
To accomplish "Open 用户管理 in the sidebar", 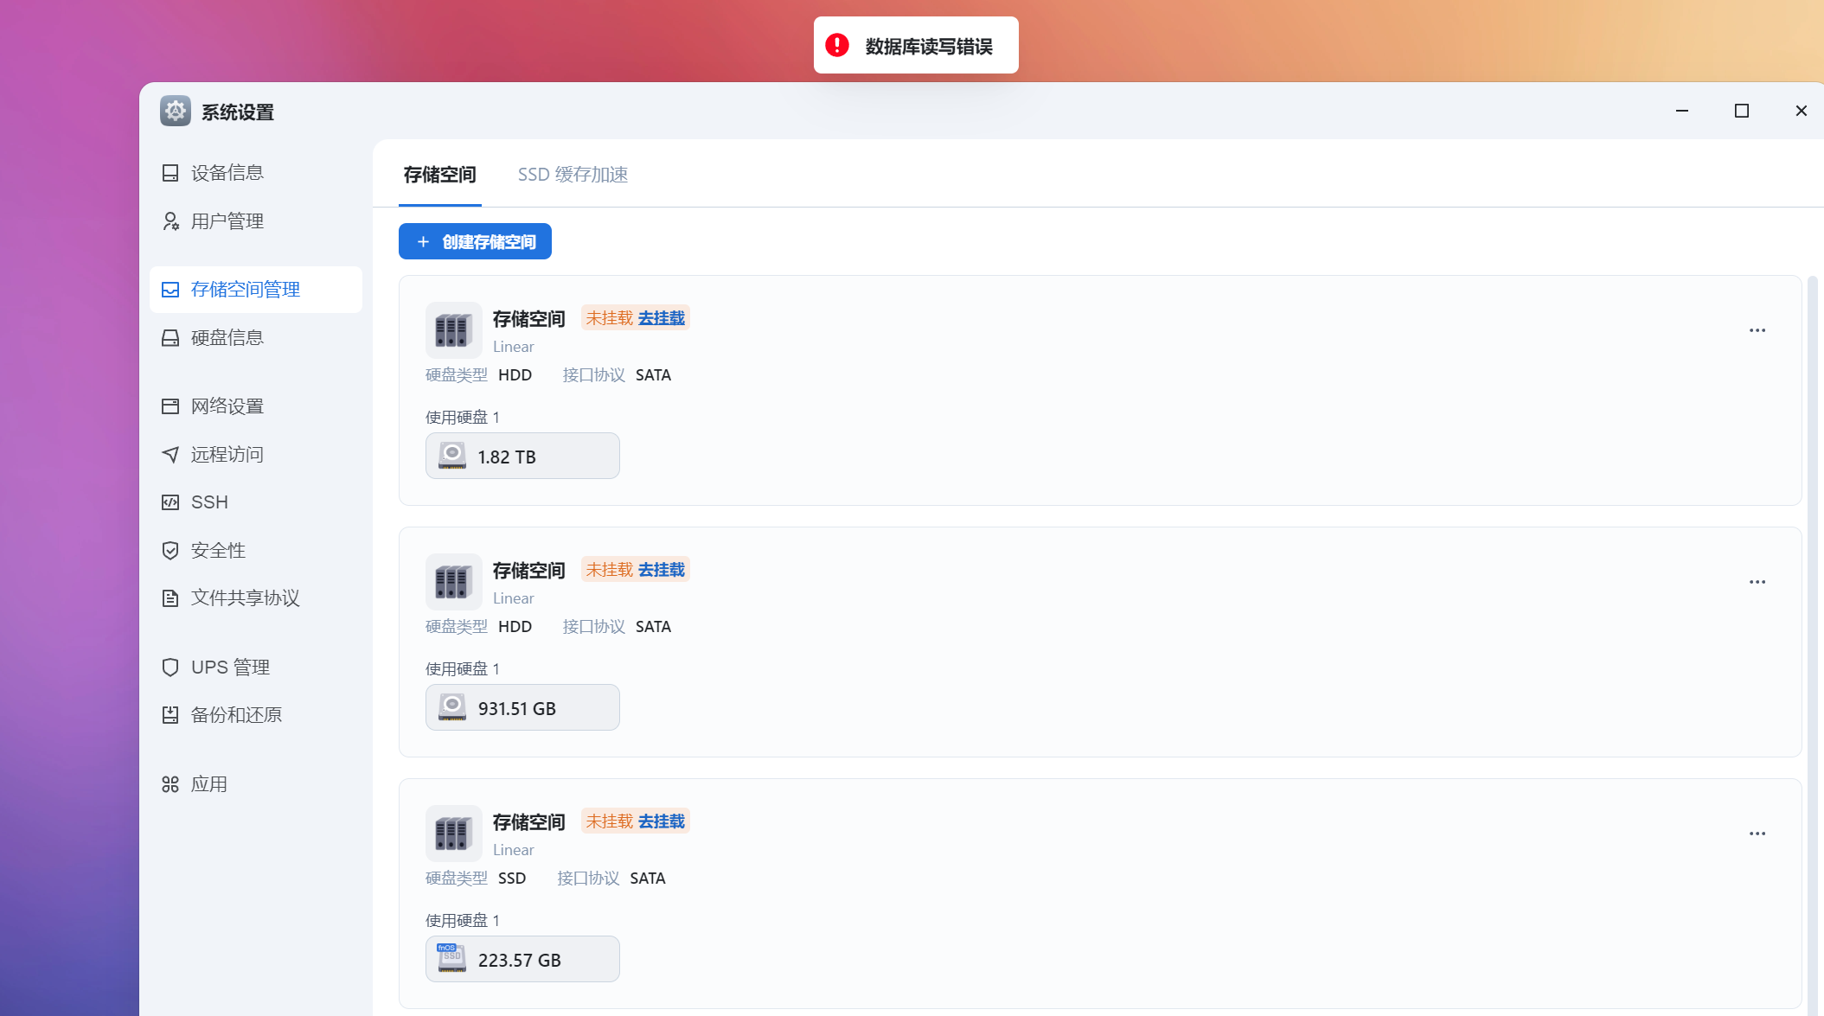I will coord(255,221).
